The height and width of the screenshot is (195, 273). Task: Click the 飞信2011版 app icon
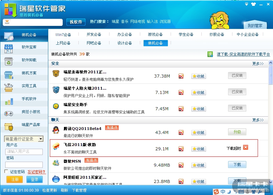(x=56, y=146)
